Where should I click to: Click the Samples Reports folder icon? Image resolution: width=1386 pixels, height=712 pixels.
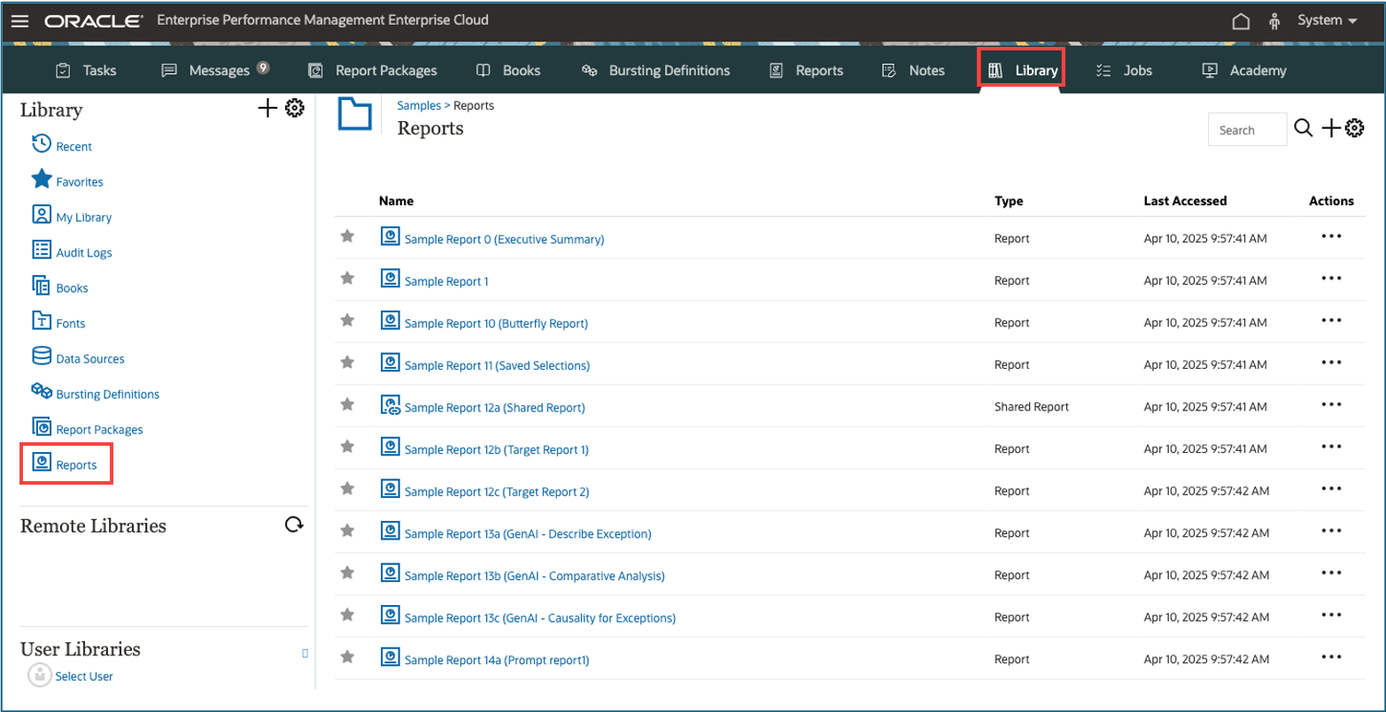(x=355, y=115)
